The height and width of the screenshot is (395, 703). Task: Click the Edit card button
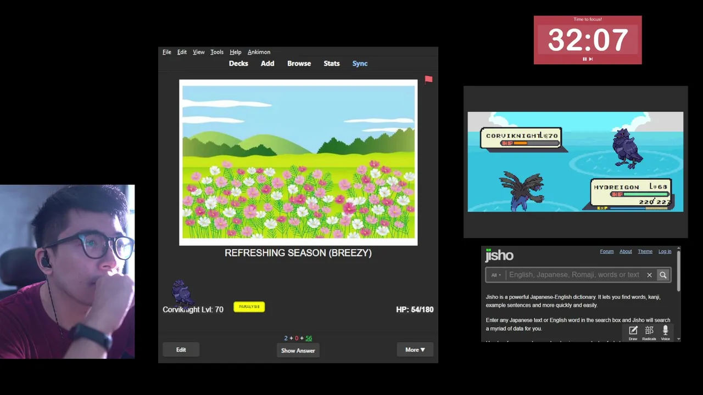tap(181, 350)
